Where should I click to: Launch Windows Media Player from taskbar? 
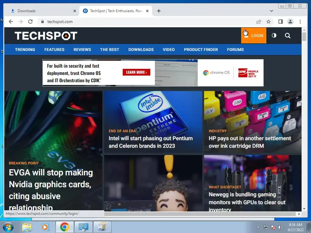click(x=45, y=227)
